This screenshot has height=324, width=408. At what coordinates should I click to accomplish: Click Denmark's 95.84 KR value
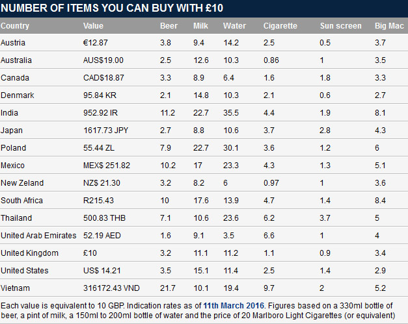tap(101, 95)
